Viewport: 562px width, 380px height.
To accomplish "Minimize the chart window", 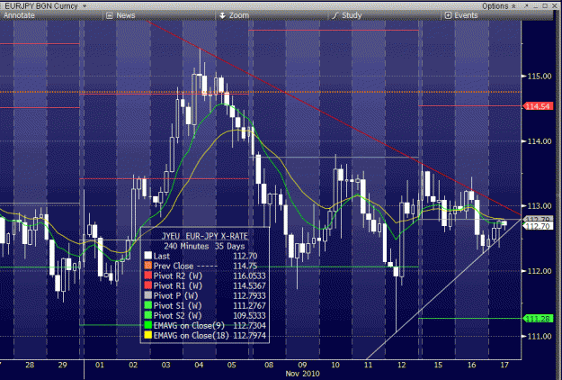I will pyautogui.click(x=536, y=6).
